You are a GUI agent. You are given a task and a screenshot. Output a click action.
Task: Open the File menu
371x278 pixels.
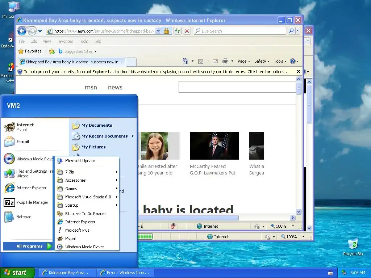22,41
